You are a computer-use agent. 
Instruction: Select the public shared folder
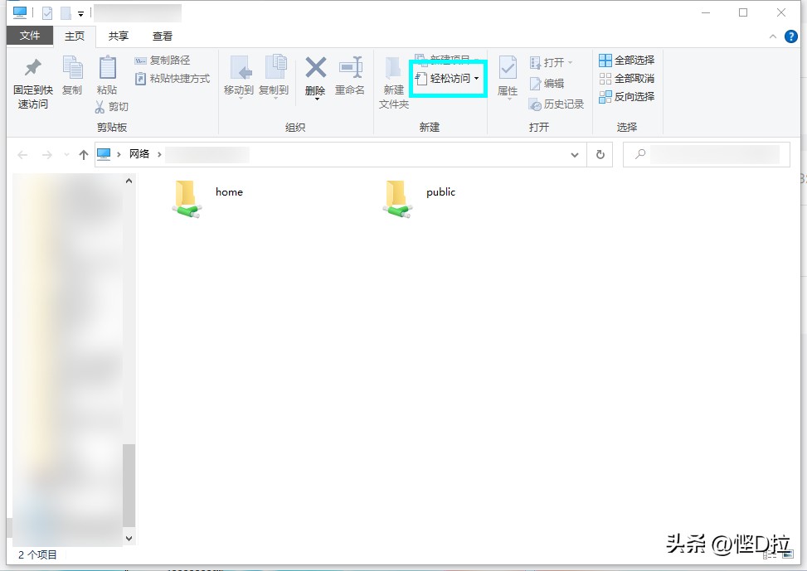[420, 199]
